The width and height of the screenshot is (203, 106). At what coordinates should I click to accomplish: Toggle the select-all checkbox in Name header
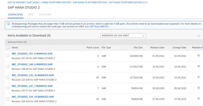(8, 47)
